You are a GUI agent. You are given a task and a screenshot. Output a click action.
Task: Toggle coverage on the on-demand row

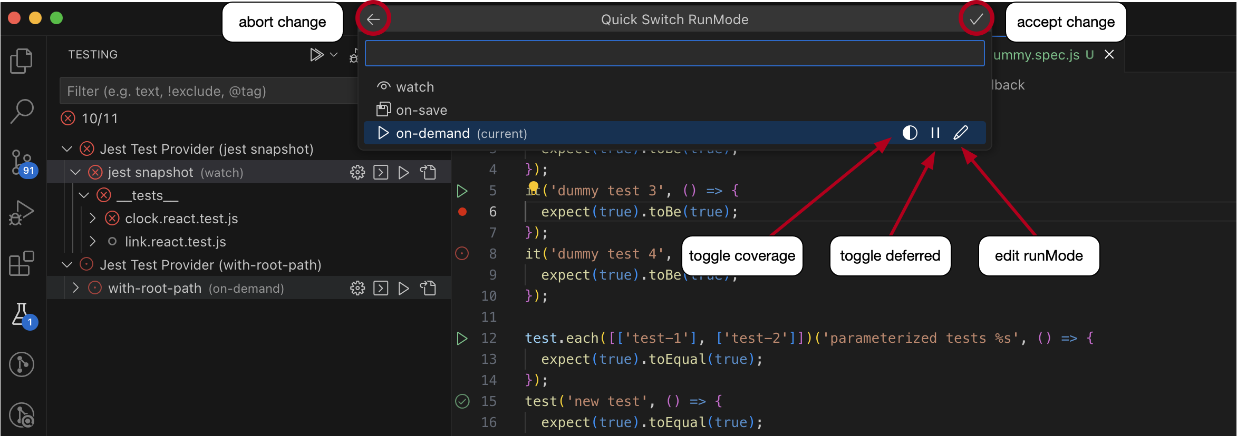(910, 133)
